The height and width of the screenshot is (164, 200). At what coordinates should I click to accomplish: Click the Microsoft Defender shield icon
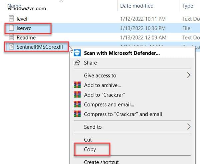tap(77, 53)
